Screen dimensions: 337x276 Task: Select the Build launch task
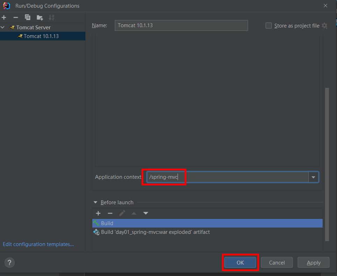[207, 223]
